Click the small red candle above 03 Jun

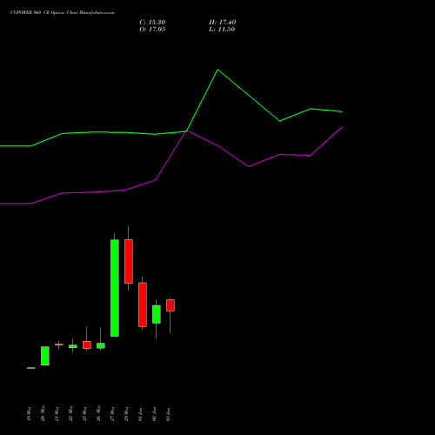(x=171, y=305)
